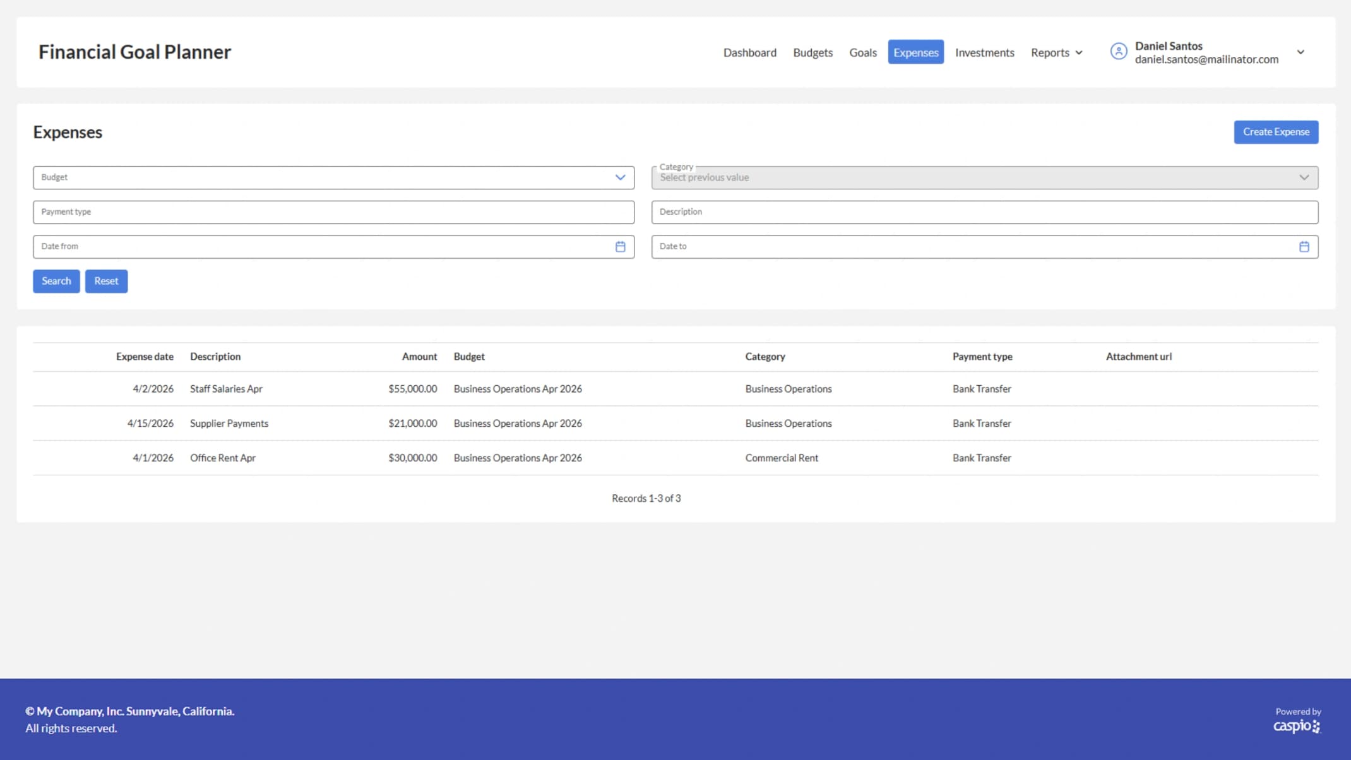Image resolution: width=1351 pixels, height=760 pixels.
Task: Click the Commercial Rent category cell
Action: (x=782, y=458)
